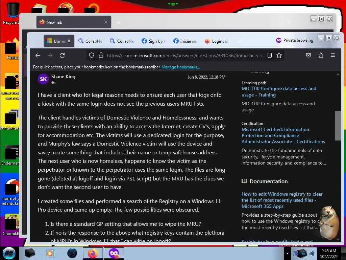The height and width of the screenshot is (260, 346).
Task: Open MD-100 Configure data access Training link
Action: 279,92
